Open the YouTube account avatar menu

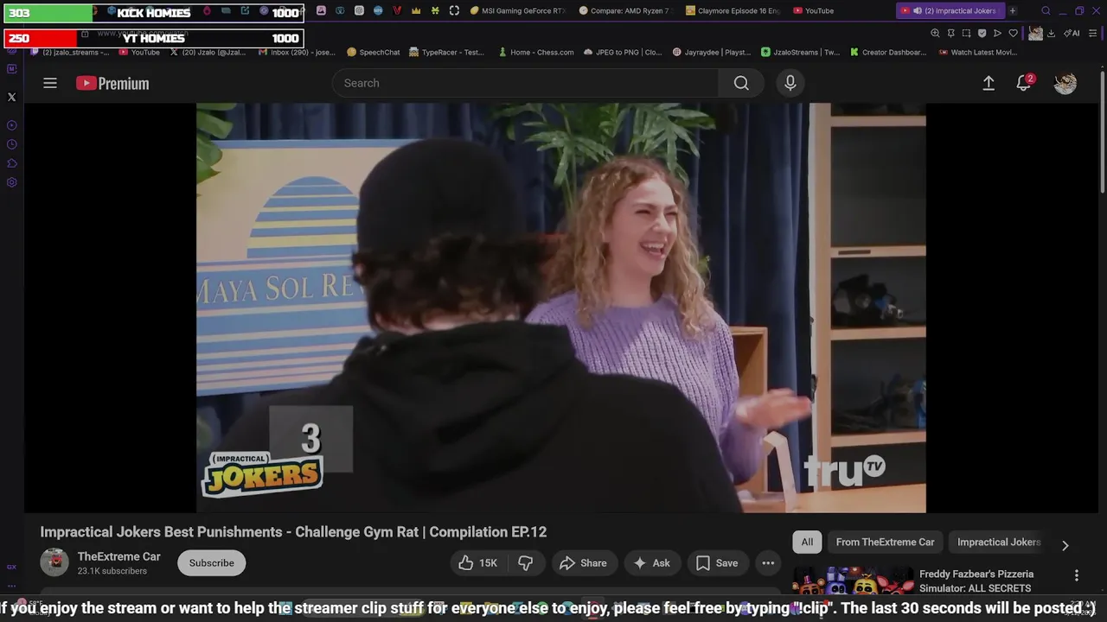(1065, 83)
